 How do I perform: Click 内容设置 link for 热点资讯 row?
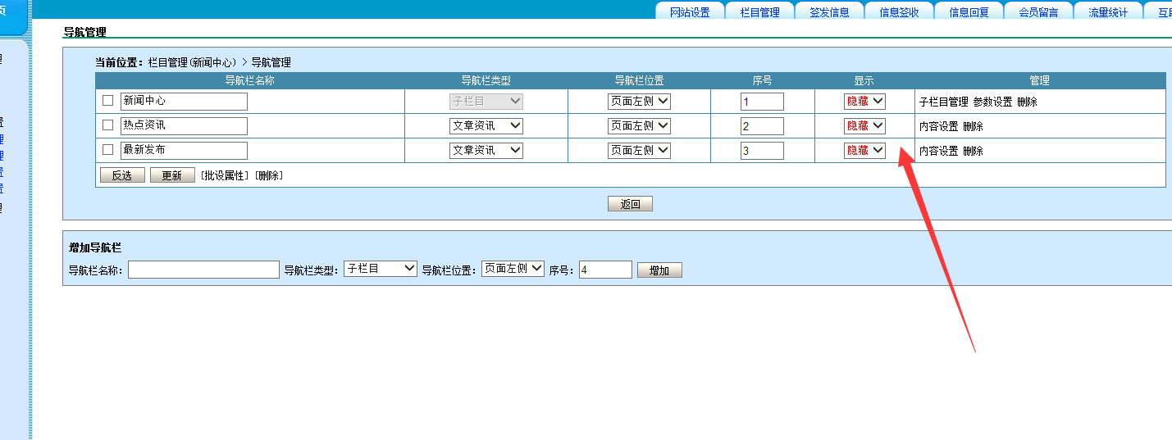[938, 127]
